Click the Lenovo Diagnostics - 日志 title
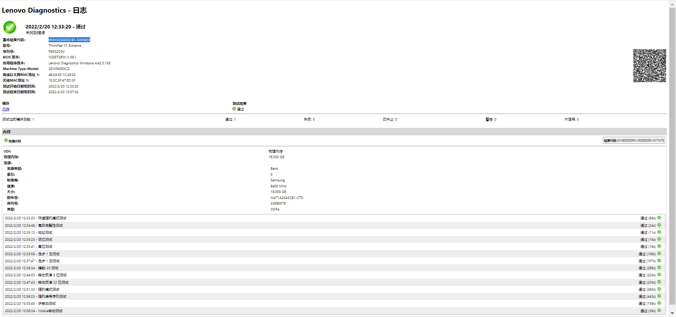 [44, 10]
